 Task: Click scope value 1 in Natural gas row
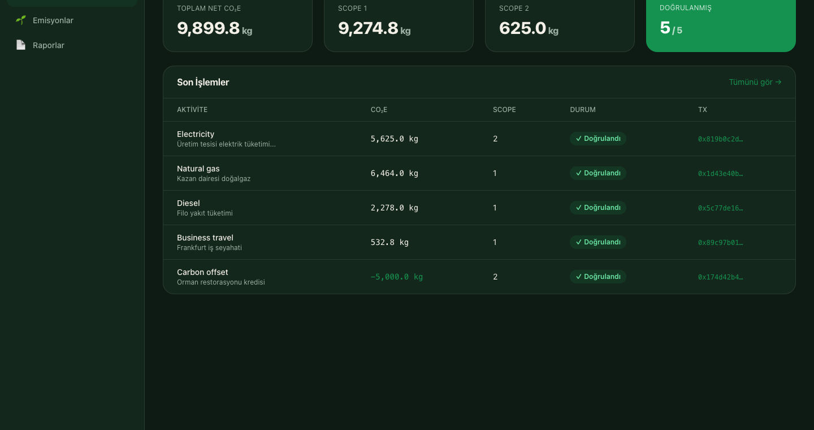click(495, 173)
